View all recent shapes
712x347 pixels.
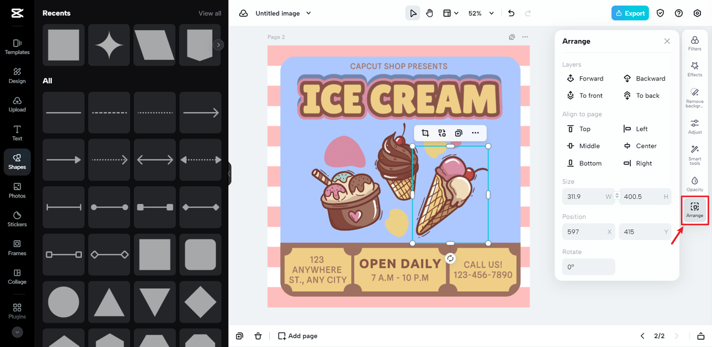coord(210,13)
